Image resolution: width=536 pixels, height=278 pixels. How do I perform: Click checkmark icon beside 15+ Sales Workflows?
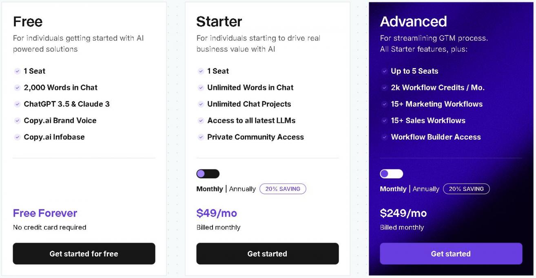pyautogui.click(x=384, y=120)
